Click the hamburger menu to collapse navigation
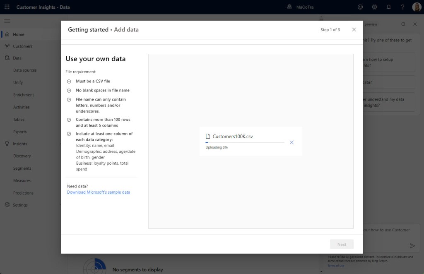The image size is (424, 274). pyautogui.click(x=7, y=21)
